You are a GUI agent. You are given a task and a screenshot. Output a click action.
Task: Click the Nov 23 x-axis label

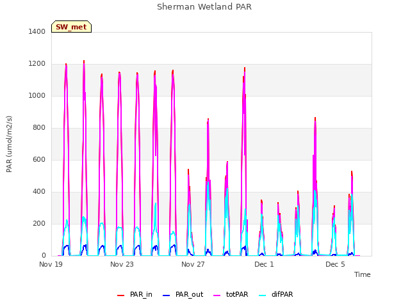[122, 264]
